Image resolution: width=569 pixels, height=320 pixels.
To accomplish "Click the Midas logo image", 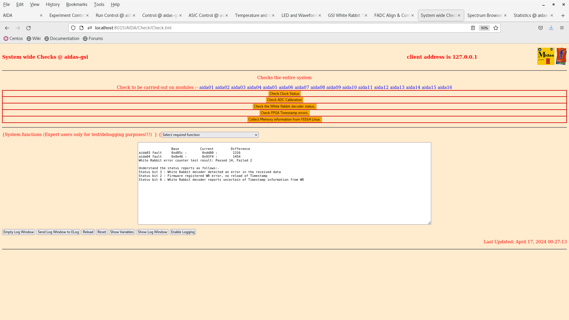I will pyautogui.click(x=546, y=56).
